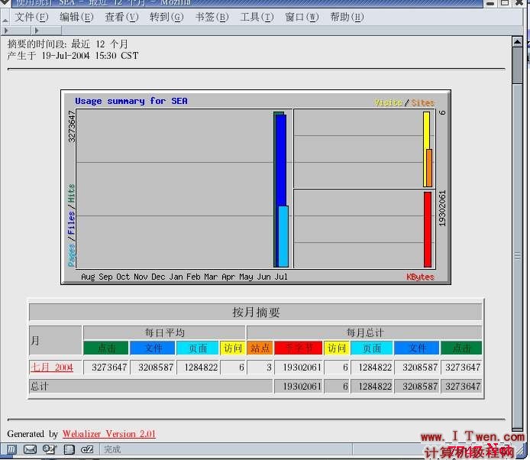Maximize the Mozilla window
The width and height of the screenshot is (530, 460).
coord(505,3)
